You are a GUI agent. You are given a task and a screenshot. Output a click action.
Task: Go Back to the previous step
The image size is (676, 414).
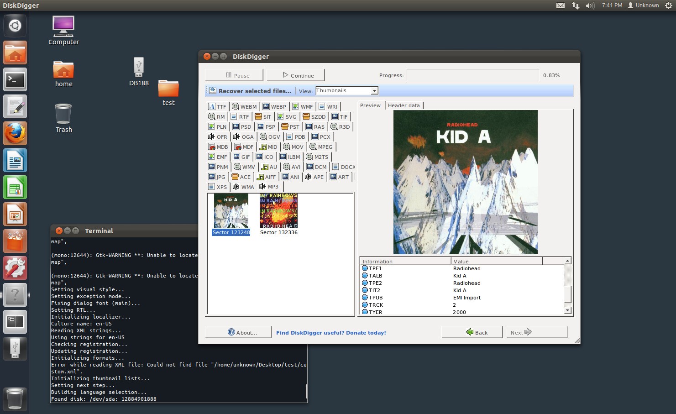(472, 332)
